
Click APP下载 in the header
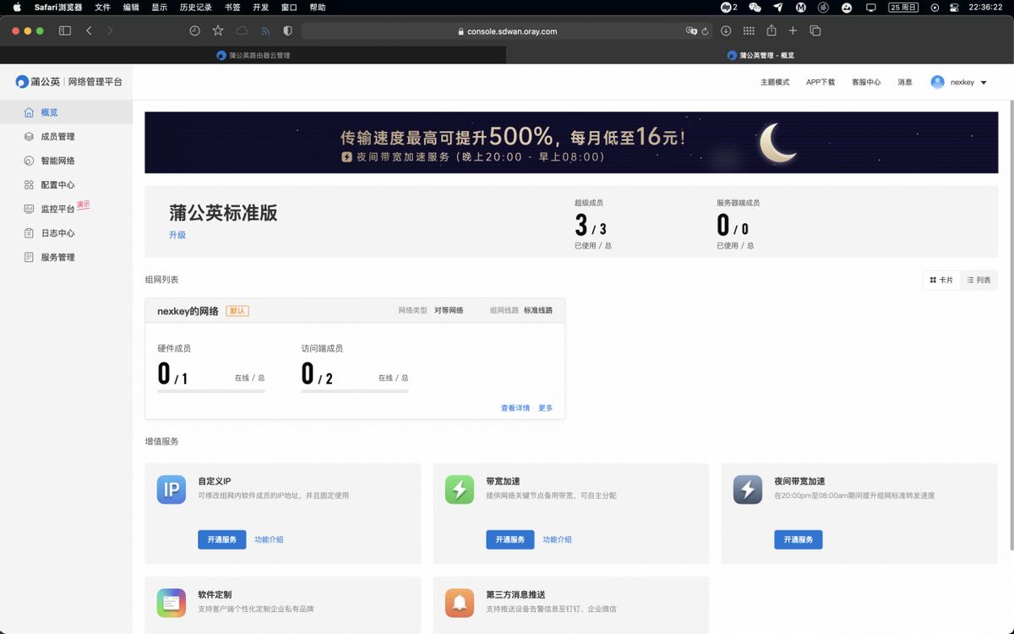[x=820, y=83]
